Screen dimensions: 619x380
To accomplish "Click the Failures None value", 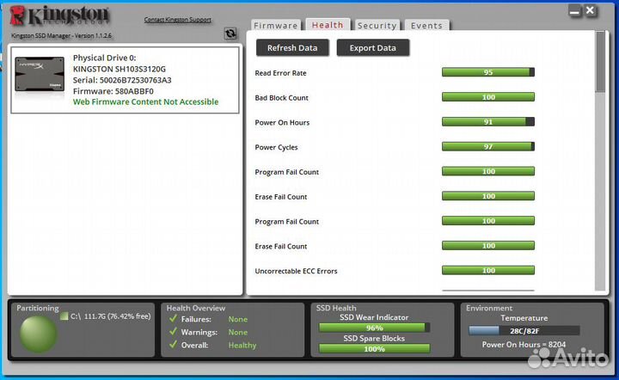I will pyautogui.click(x=238, y=319).
